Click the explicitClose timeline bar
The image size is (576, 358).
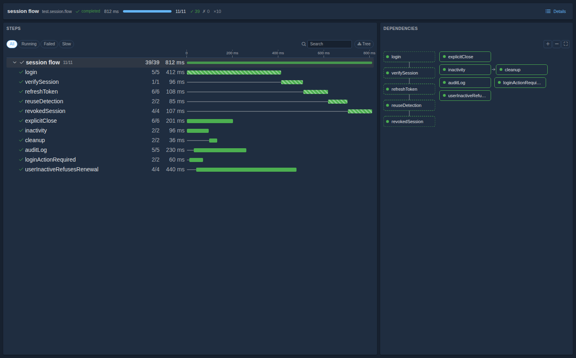pyautogui.click(x=210, y=121)
